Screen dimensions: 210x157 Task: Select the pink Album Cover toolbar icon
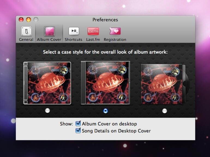[49, 31]
